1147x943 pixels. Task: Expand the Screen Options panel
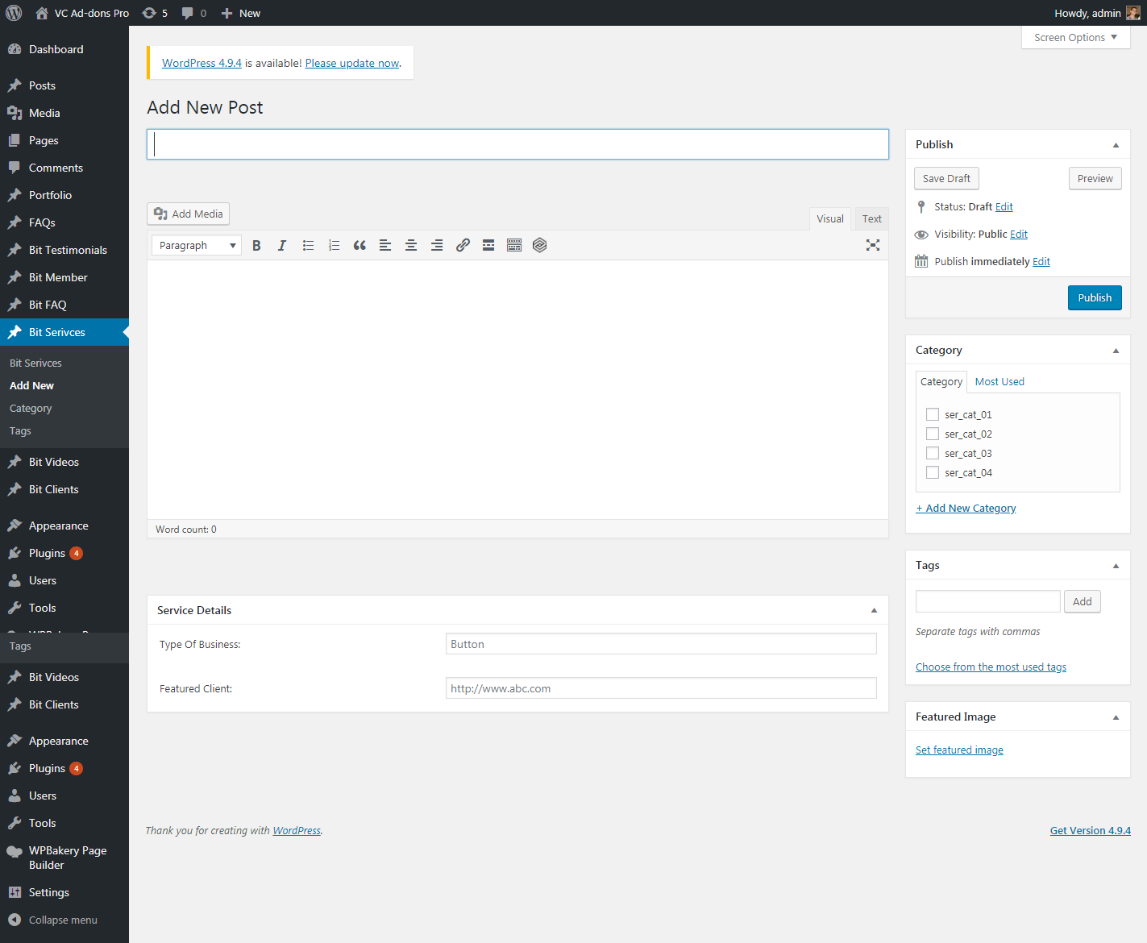pyautogui.click(x=1075, y=37)
